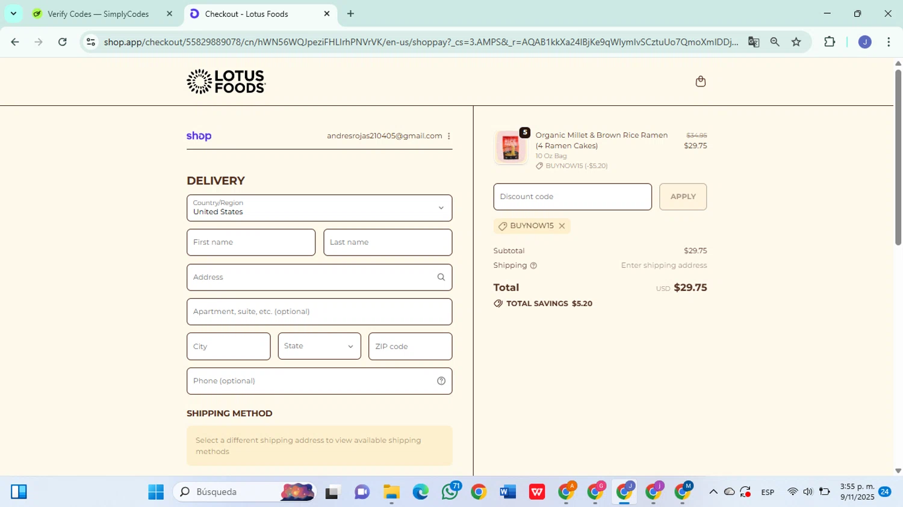Screen dimensions: 903x507
Task: Open the site information icon in address bar
Action: [91, 42]
